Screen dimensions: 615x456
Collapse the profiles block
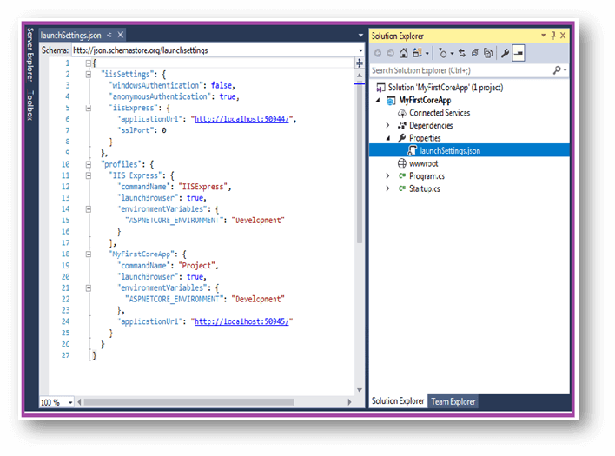point(89,164)
